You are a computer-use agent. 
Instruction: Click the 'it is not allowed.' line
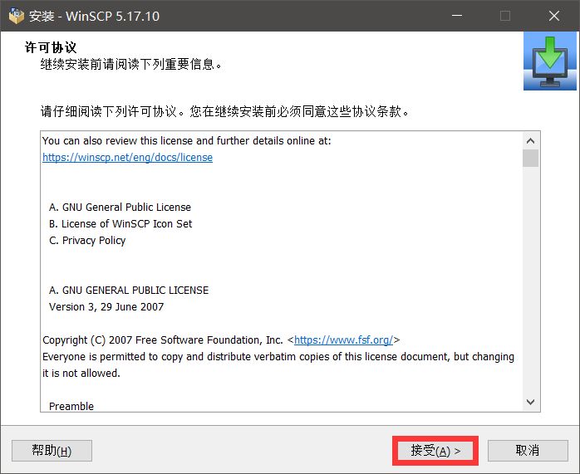click(x=81, y=374)
